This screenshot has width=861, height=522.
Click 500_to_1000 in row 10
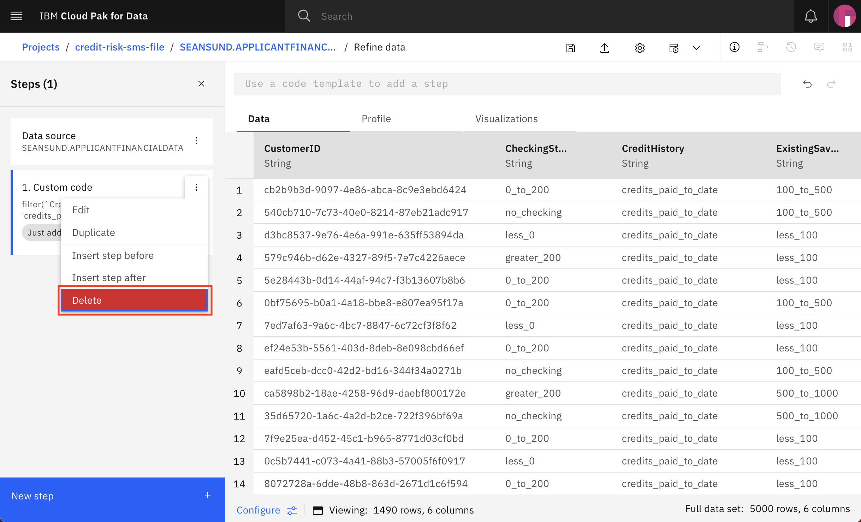point(807,393)
